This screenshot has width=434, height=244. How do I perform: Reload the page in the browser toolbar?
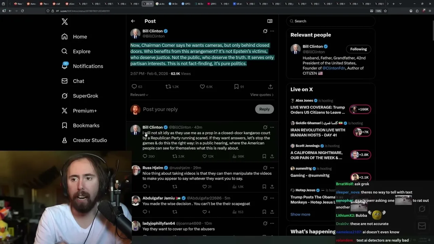click(22, 11)
